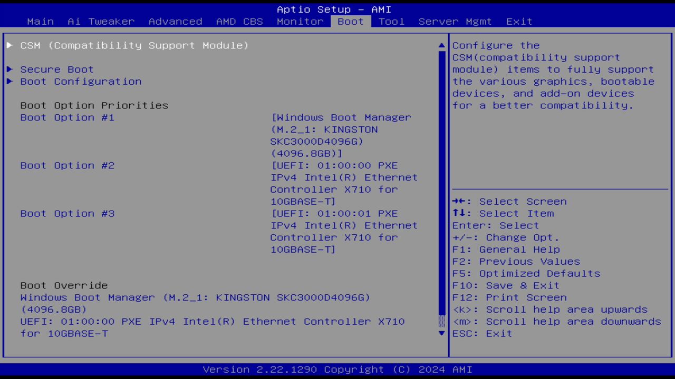Click the scrollbar up arrow

(442, 46)
